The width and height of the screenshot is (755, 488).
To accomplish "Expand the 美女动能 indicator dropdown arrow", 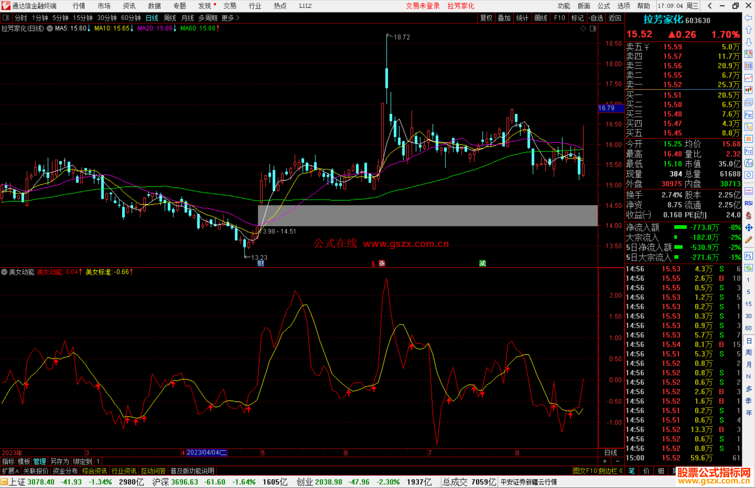I will point(4,272).
